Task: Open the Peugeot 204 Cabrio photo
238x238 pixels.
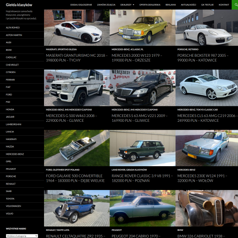Action: (142, 208)
